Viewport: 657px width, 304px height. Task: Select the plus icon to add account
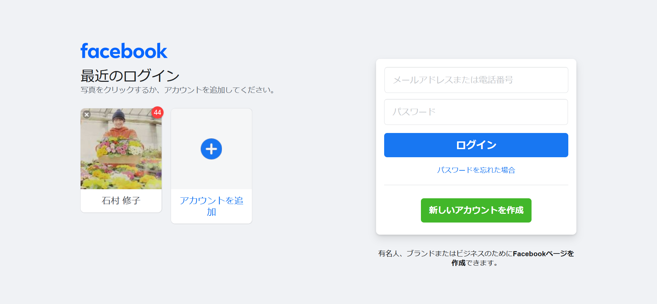[211, 148]
